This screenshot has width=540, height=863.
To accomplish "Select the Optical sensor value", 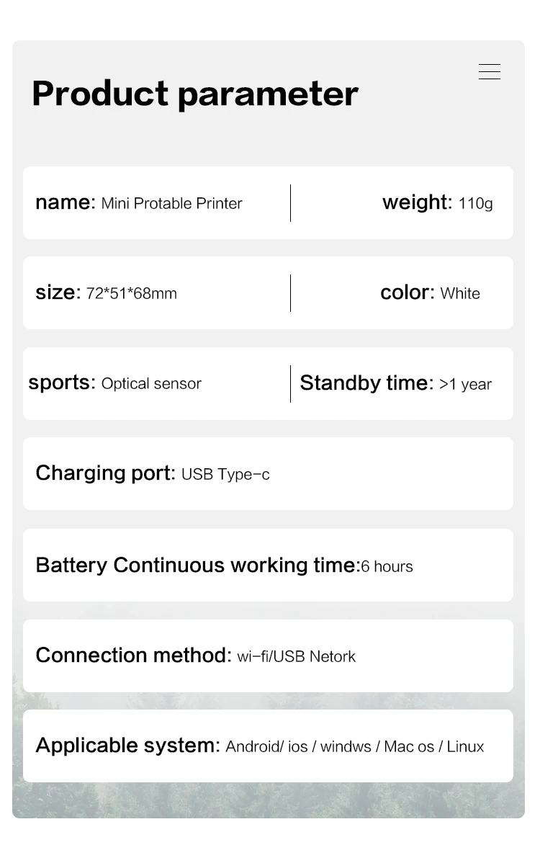I will click(151, 384).
